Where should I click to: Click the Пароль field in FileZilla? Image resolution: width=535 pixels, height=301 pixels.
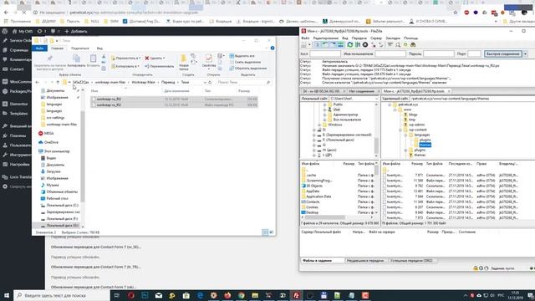tap(438, 54)
